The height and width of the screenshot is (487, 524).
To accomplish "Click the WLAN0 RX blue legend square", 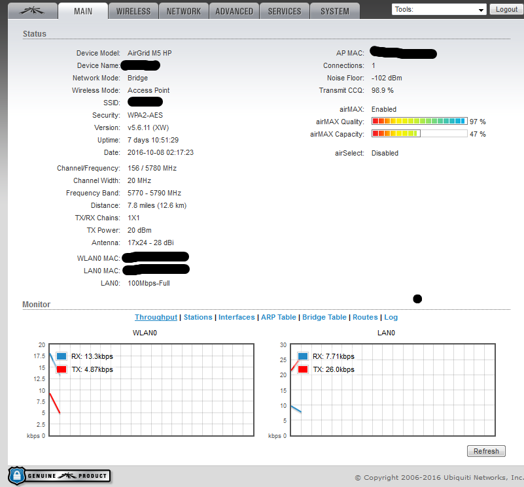I will coord(61,356).
